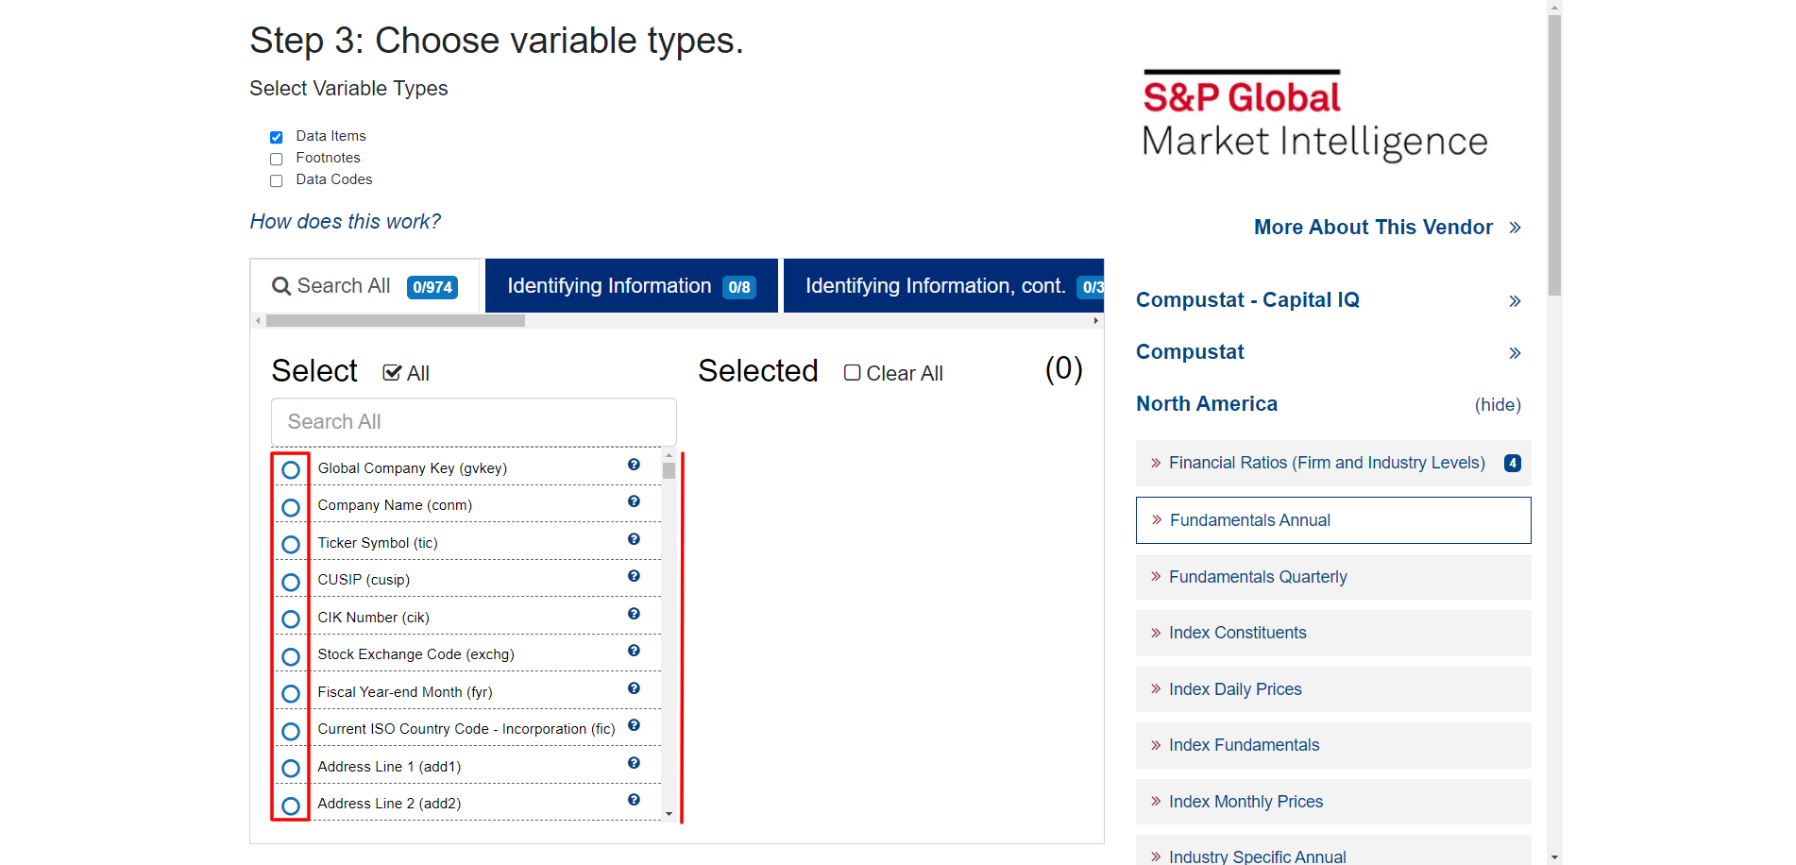Click the 0/8 badge on Identifying Information
1796x865 pixels.
pyautogui.click(x=739, y=287)
